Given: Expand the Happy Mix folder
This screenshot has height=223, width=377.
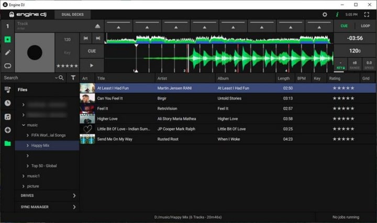Looking at the screenshot, I should (x=27, y=145).
